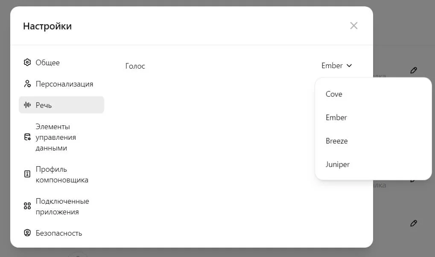435x257 pixels.
Task: Click the person icon beside Персонализация
Action: click(x=27, y=84)
